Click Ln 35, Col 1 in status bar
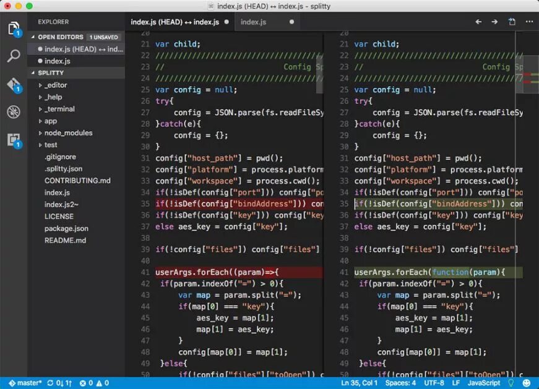 [x=359, y=383]
